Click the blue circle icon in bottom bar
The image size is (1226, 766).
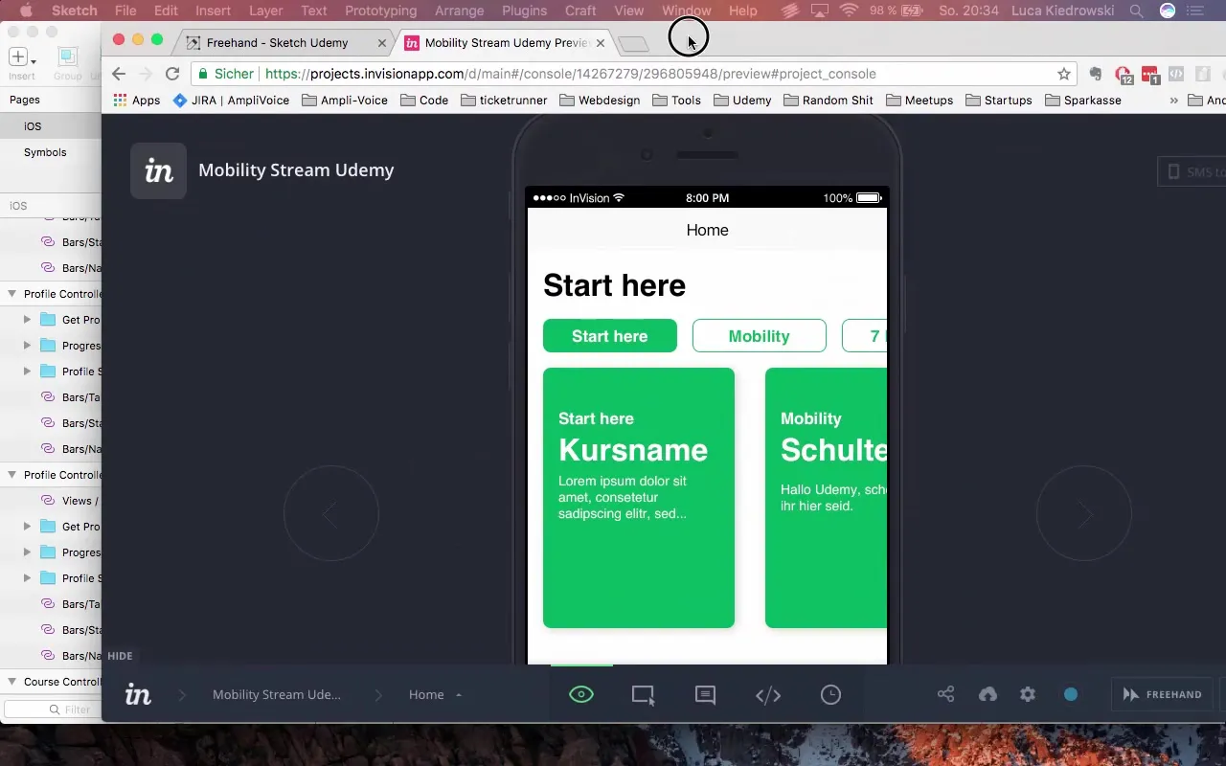point(1071,694)
